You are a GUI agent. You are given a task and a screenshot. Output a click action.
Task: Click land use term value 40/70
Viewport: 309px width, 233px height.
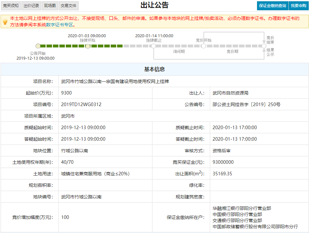67,162
